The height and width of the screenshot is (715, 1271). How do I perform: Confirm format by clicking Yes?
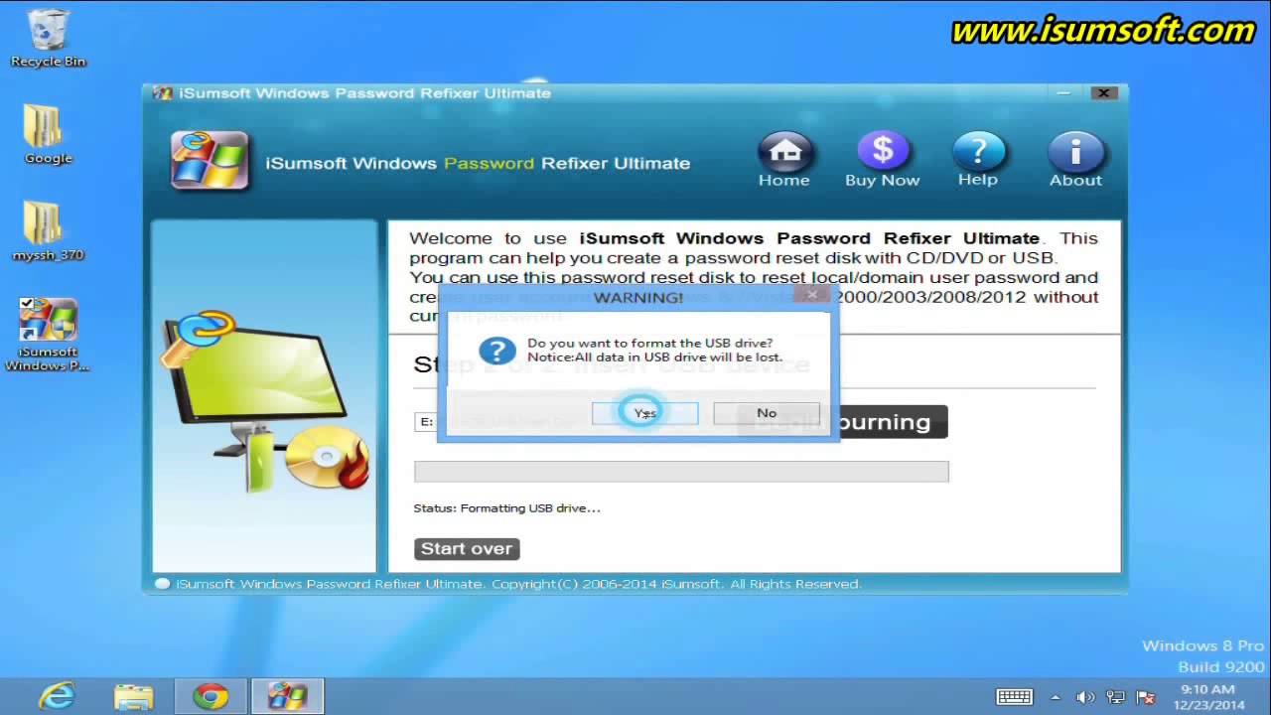645,413
